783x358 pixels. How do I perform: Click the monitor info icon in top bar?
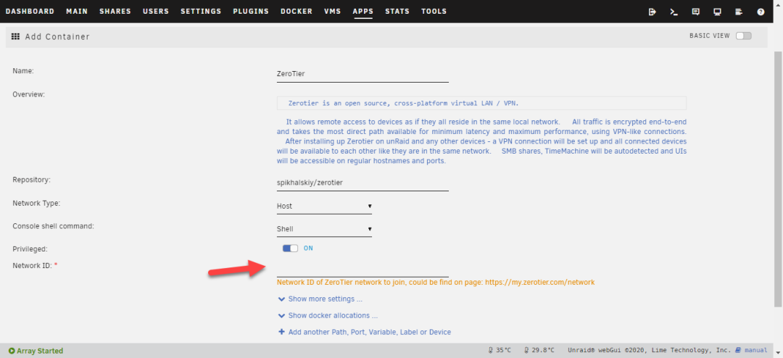(717, 12)
